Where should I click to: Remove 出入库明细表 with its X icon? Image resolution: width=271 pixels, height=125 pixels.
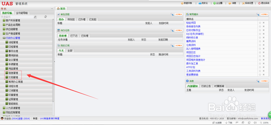pyautogui.click(x=264, y=48)
